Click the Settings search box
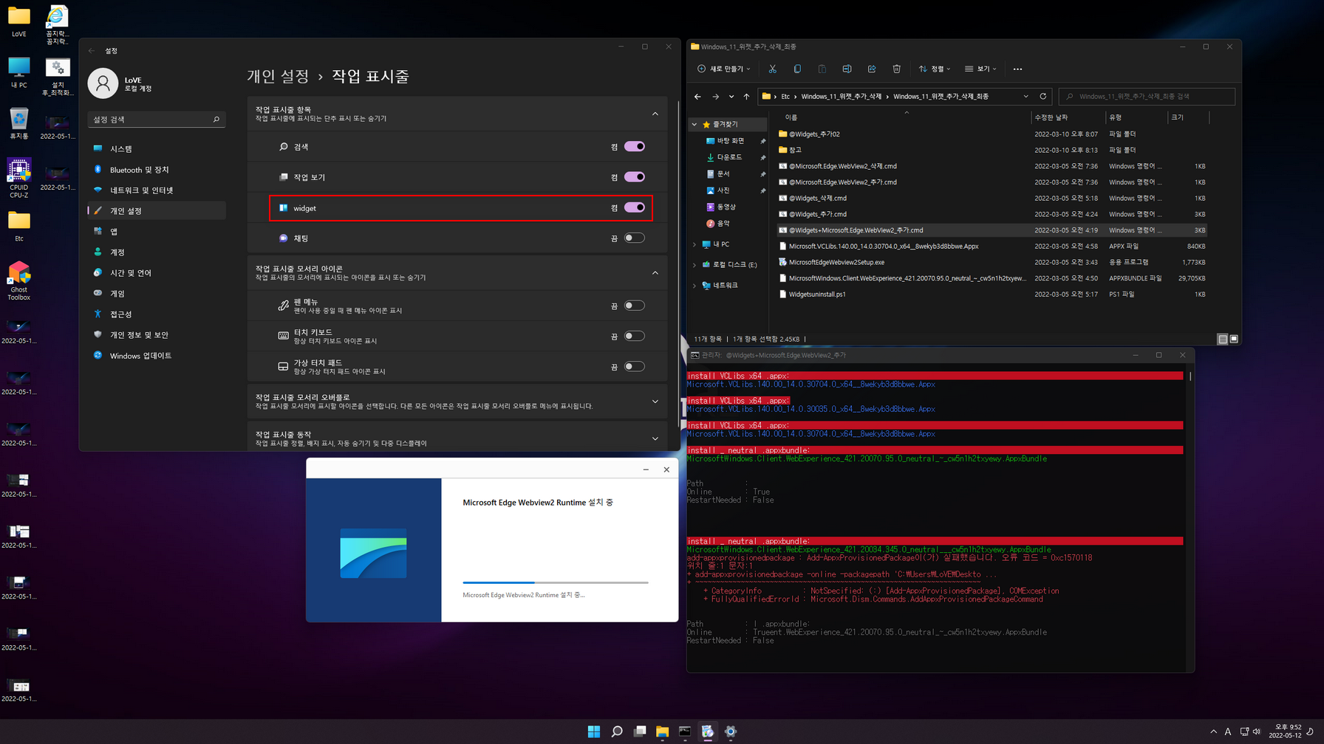Image resolution: width=1324 pixels, height=744 pixels. pyautogui.click(x=157, y=120)
